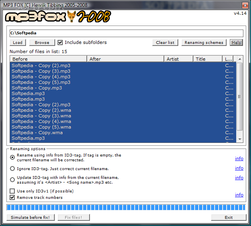The height and width of the screenshot is (226, 251).
Task: Open the Browse folder dialog
Action: coord(42,43)
